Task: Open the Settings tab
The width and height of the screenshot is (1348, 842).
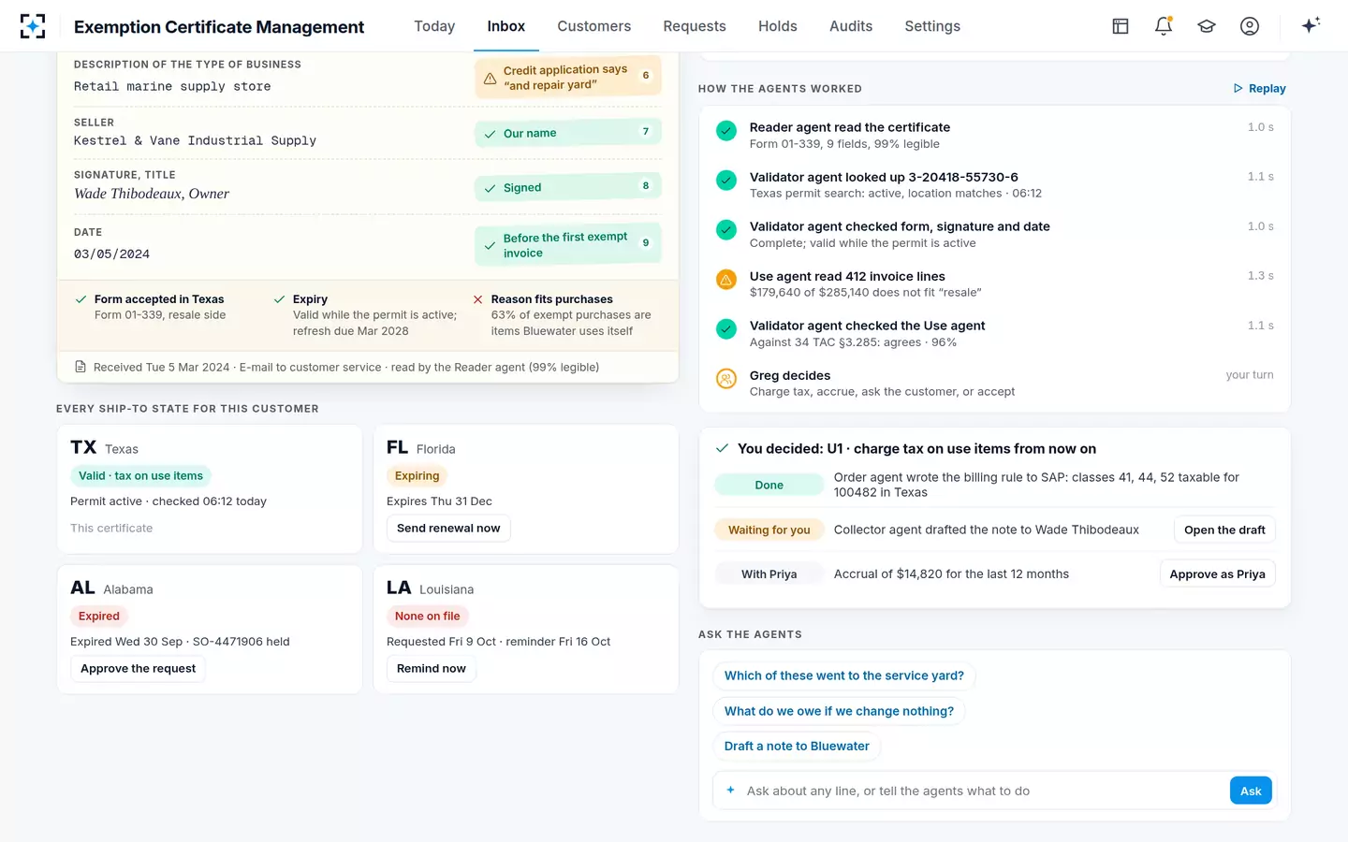Action: 932,26
